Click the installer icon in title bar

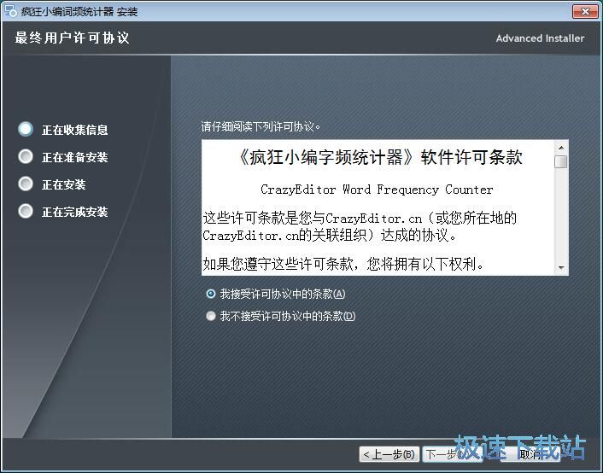11,11
